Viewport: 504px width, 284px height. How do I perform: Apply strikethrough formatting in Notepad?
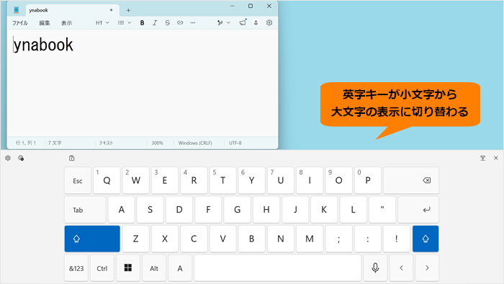167,23
